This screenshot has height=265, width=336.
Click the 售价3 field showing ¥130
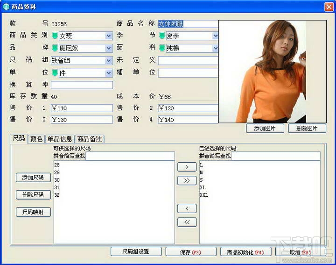[82, 120]
